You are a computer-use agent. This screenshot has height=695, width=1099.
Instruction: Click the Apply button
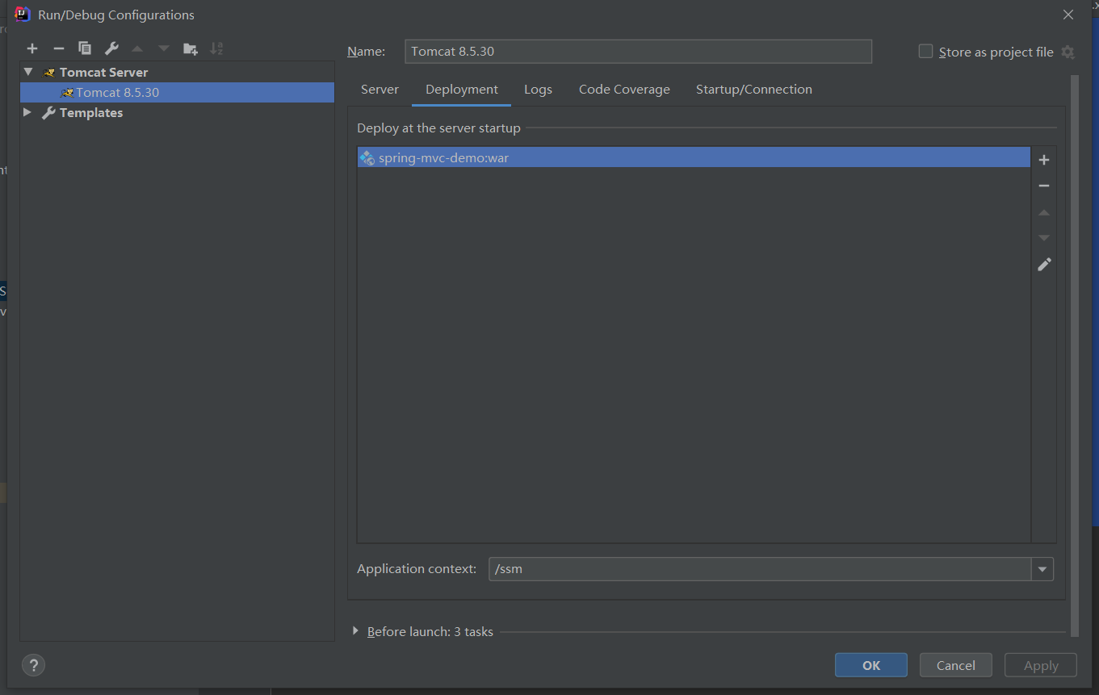1041,665
